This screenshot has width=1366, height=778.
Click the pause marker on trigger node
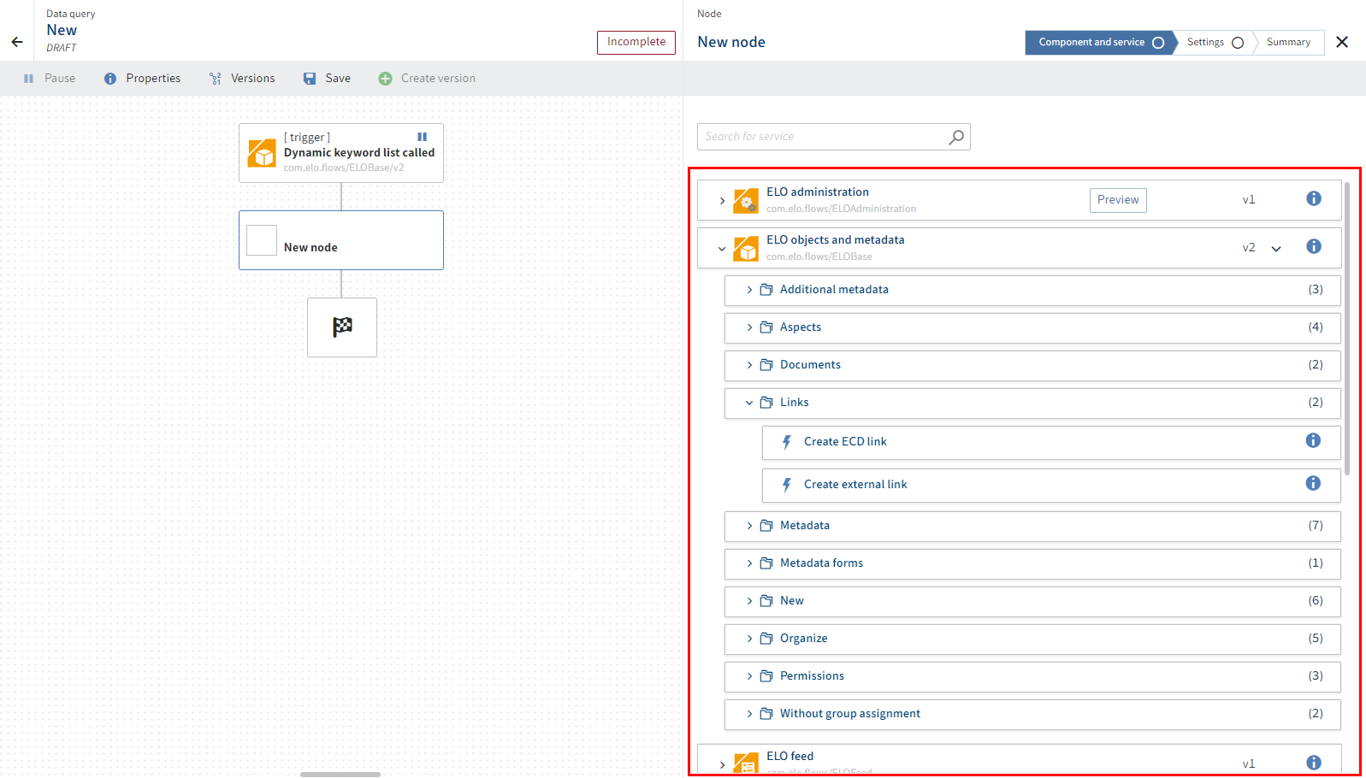coord(422,137)
